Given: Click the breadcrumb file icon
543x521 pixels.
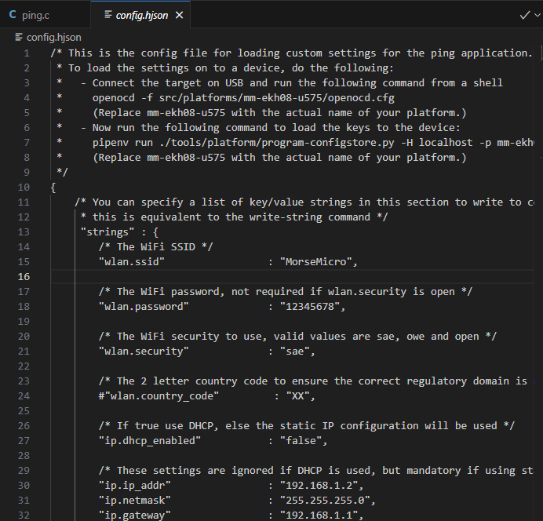Looking at the screenshot, I should (19, 37).
